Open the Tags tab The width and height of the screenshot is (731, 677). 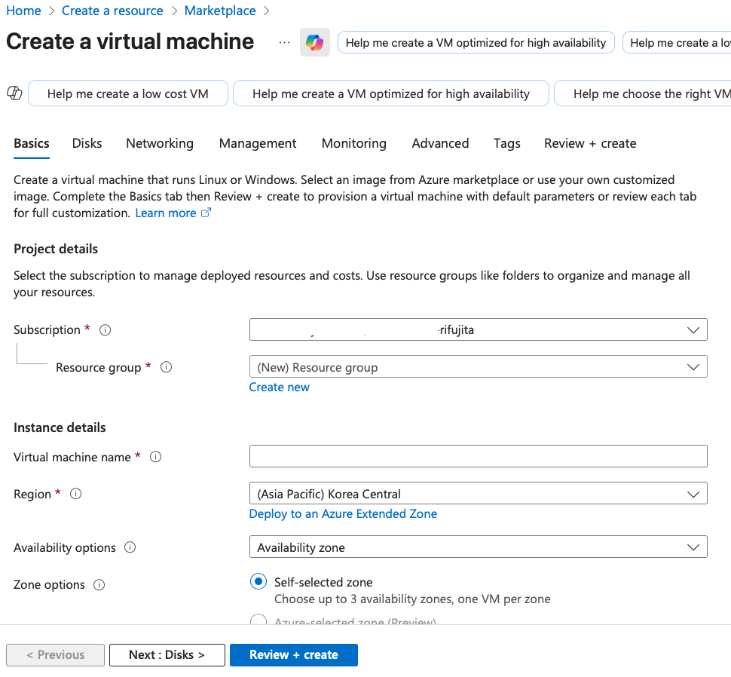pos(507,143)
